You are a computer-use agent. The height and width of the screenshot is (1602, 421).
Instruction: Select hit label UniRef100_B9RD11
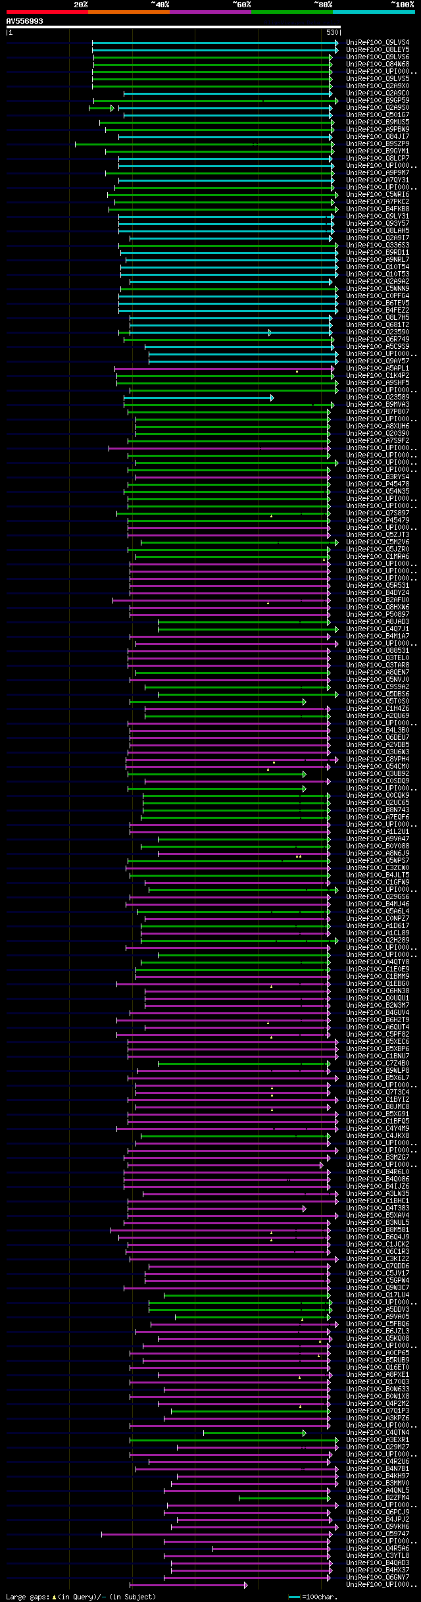(378, 252)
